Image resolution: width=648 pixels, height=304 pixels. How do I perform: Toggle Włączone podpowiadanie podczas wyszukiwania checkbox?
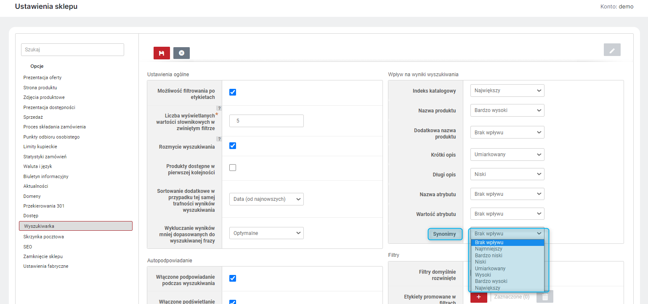[x=233, y=278]
